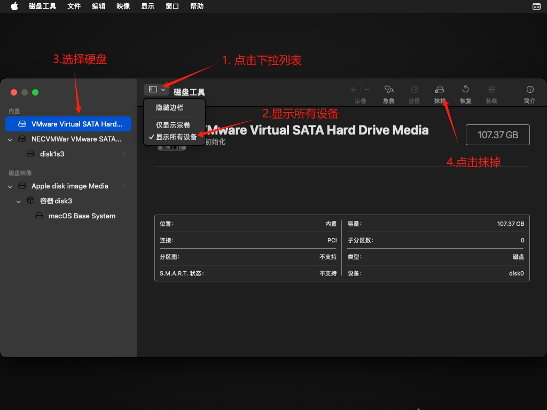Open the 映像 menu
This screenshot has height=410, width=547.
click(123, 6)
